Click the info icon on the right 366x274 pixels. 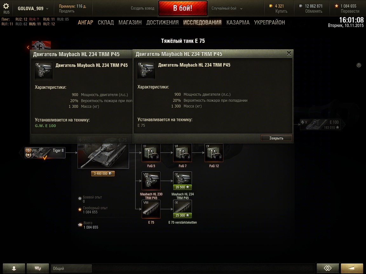click(x=359, y=65)
